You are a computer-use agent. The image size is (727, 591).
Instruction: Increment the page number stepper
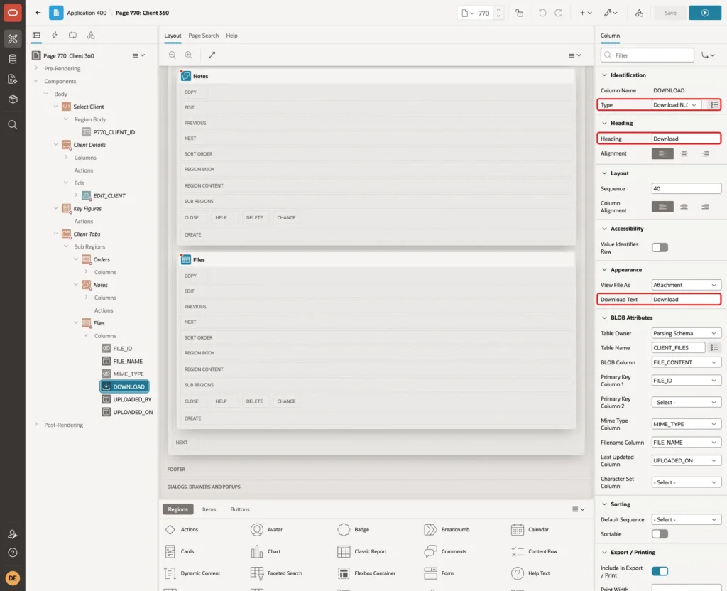pos(498,10)
